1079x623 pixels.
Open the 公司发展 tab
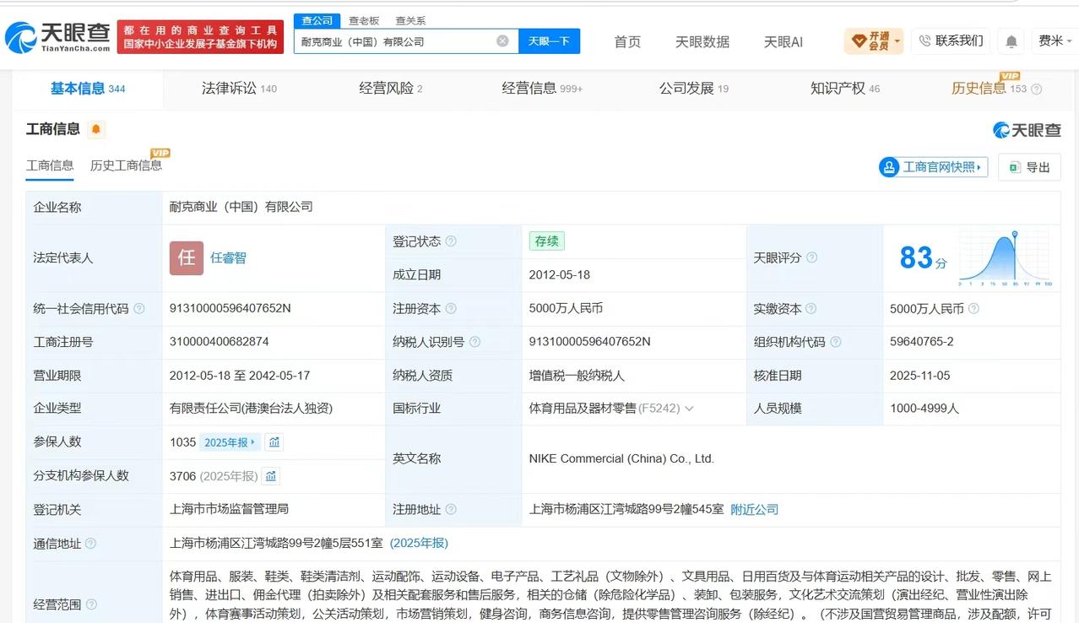tap(693, 89)
